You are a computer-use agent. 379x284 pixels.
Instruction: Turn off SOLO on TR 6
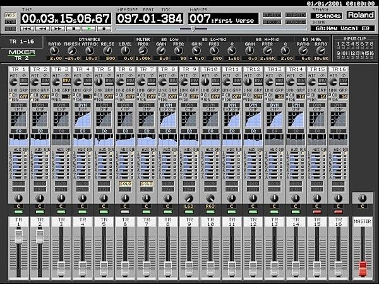point(125,184)
